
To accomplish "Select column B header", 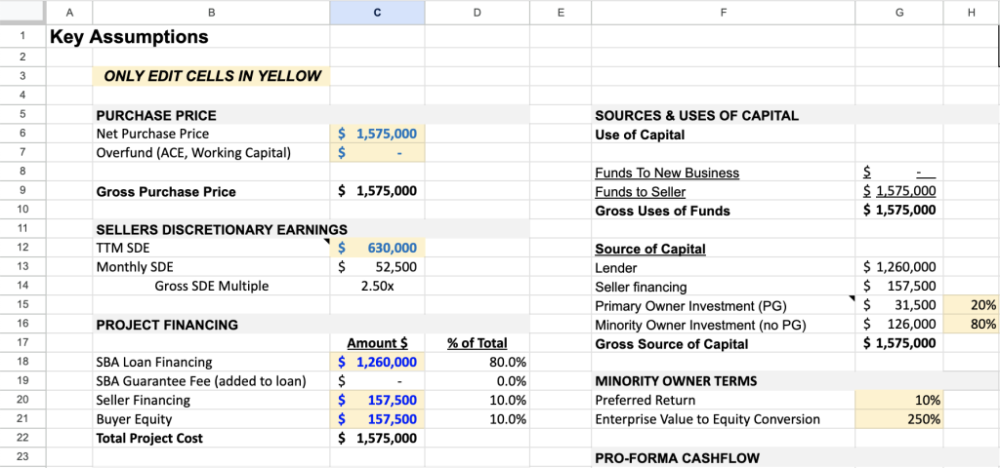I will point(211,12).
